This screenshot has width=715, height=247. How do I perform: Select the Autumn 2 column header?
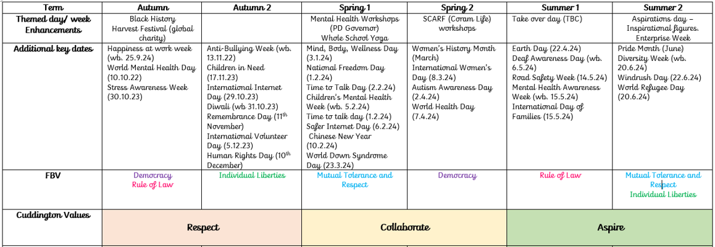click(x=251, y=7)
